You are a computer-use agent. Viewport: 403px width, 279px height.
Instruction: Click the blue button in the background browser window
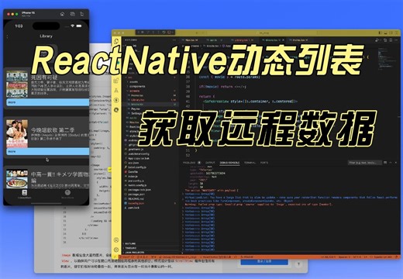click(x=264, y=262)
